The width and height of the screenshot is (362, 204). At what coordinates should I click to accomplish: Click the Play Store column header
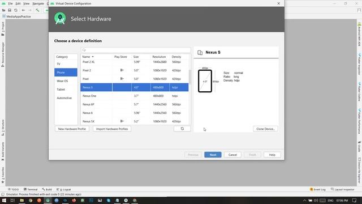tap(120, 57)
